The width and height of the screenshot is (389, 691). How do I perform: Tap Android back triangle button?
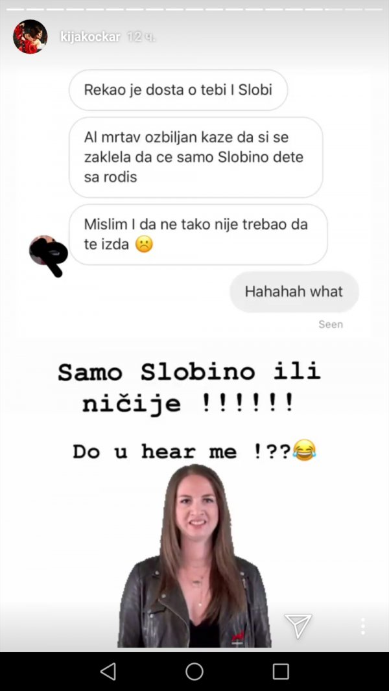click(108, 672)
